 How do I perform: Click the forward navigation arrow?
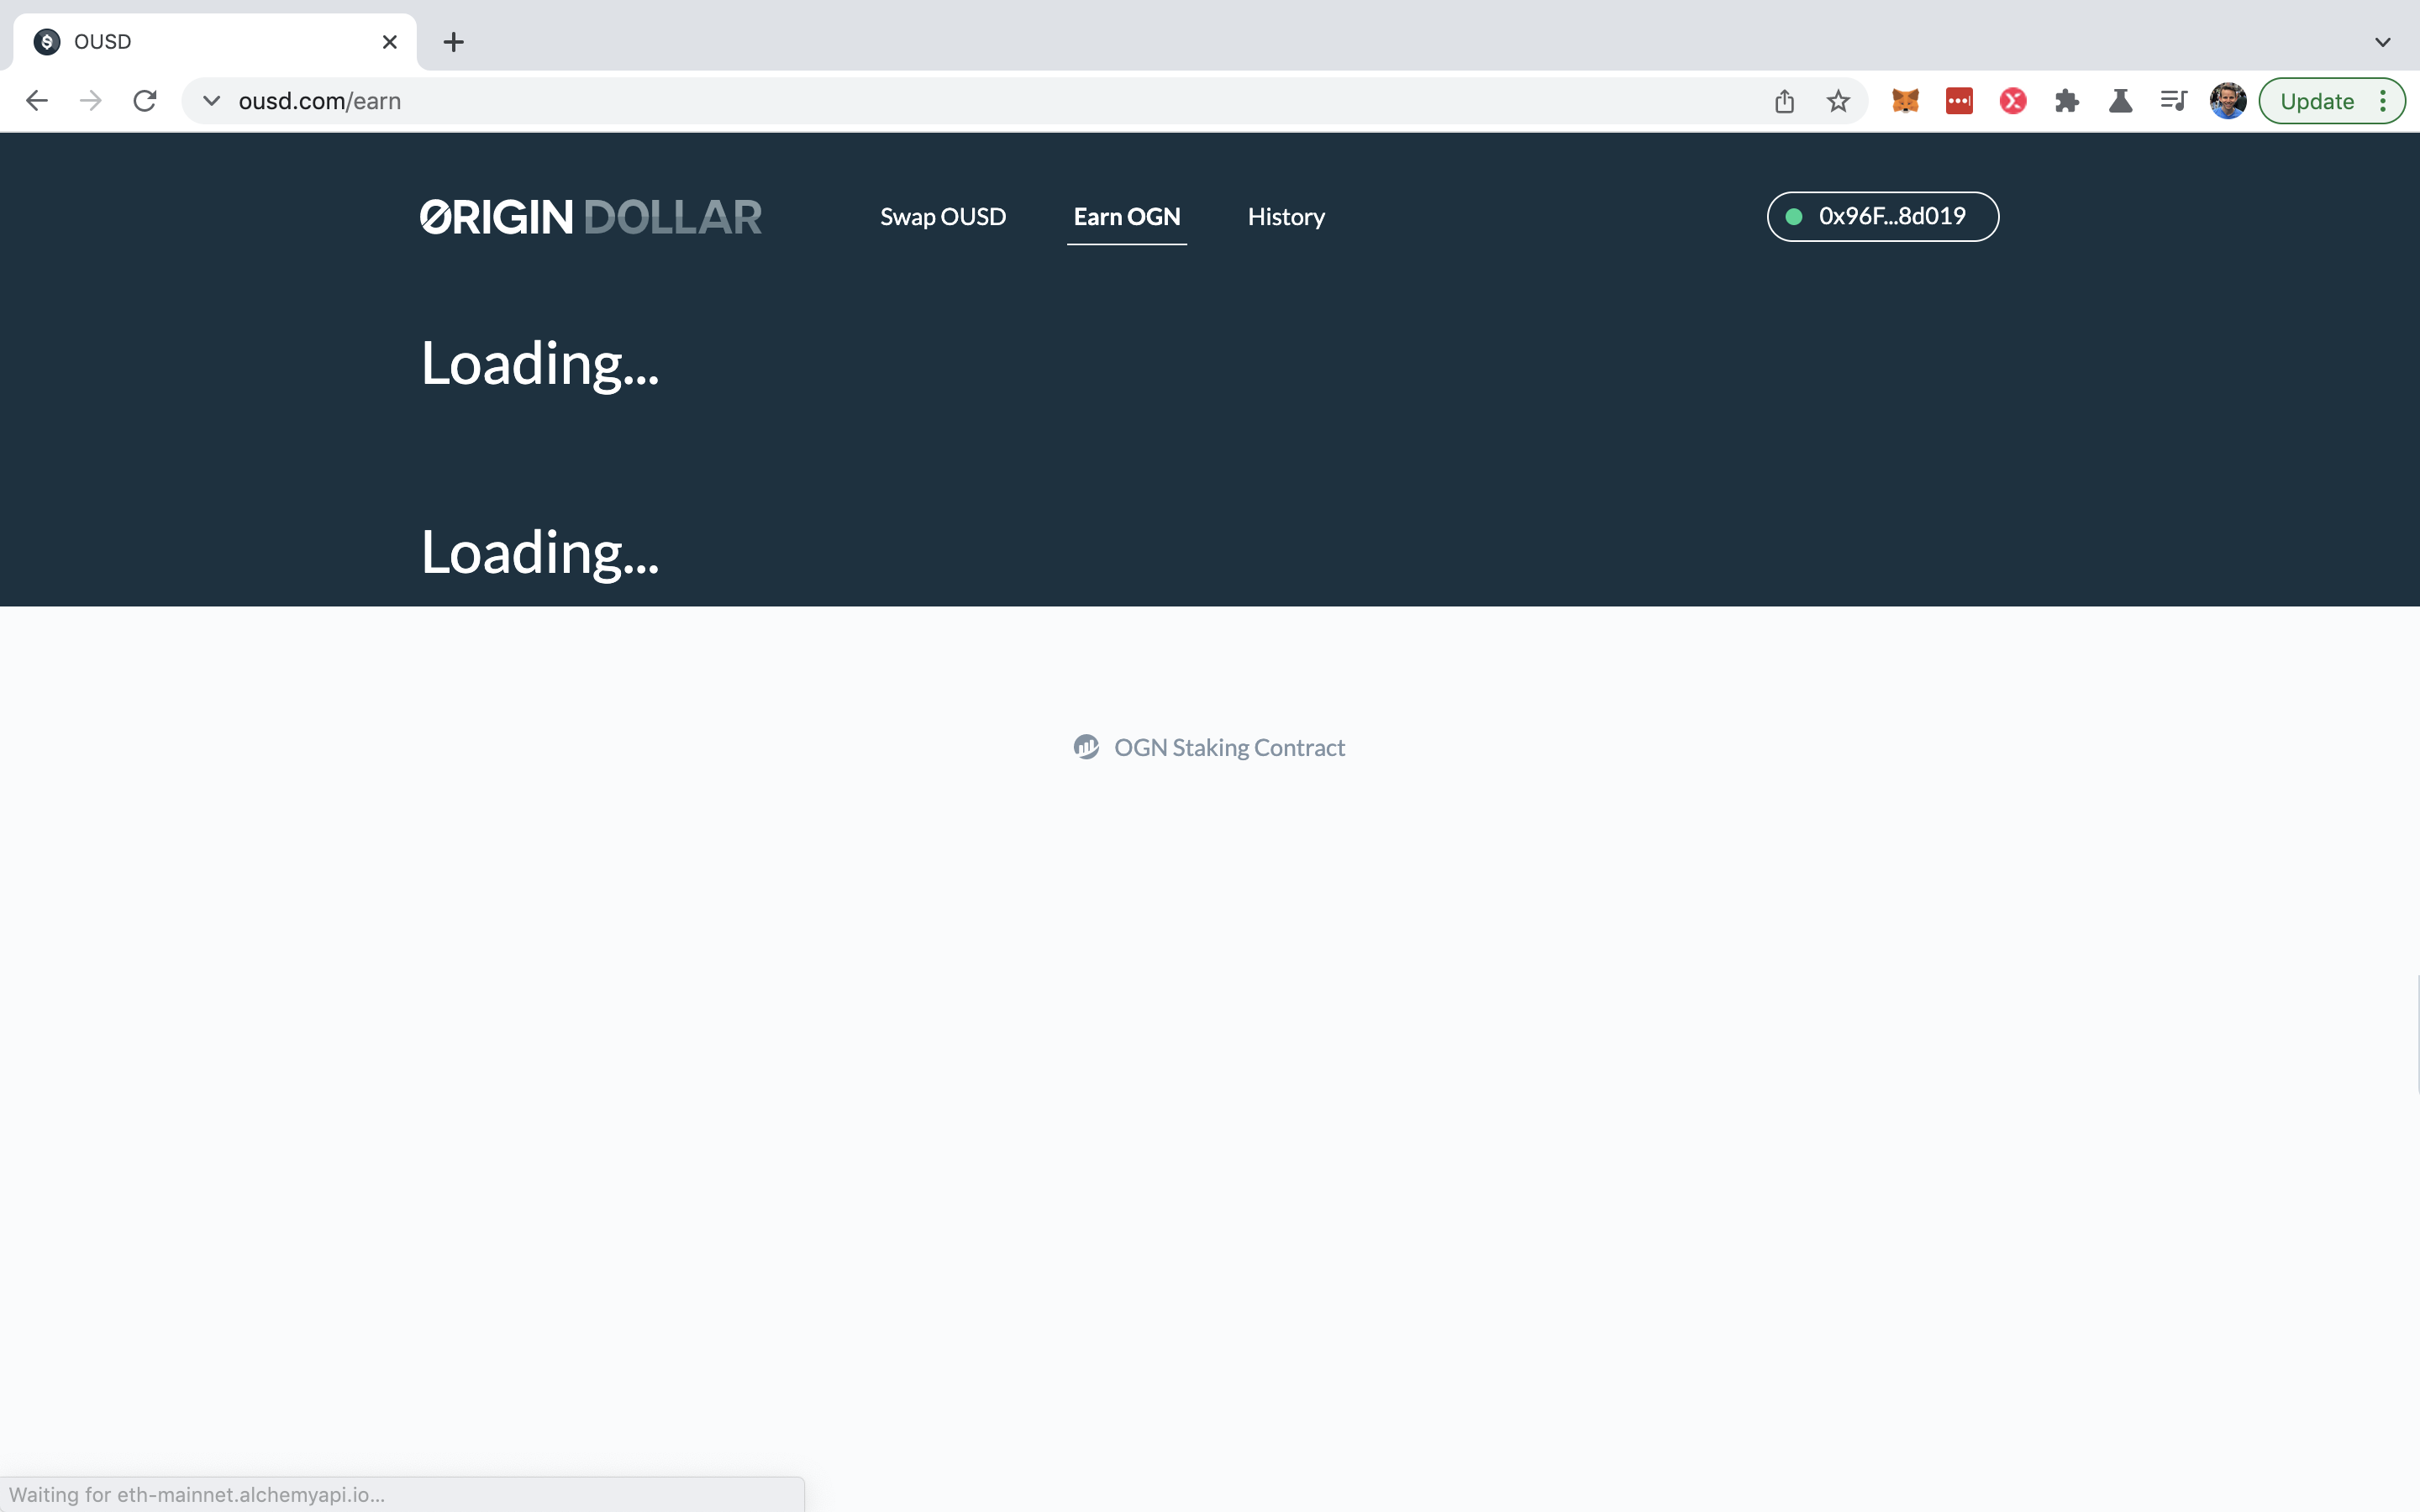(x=91, y=100)
